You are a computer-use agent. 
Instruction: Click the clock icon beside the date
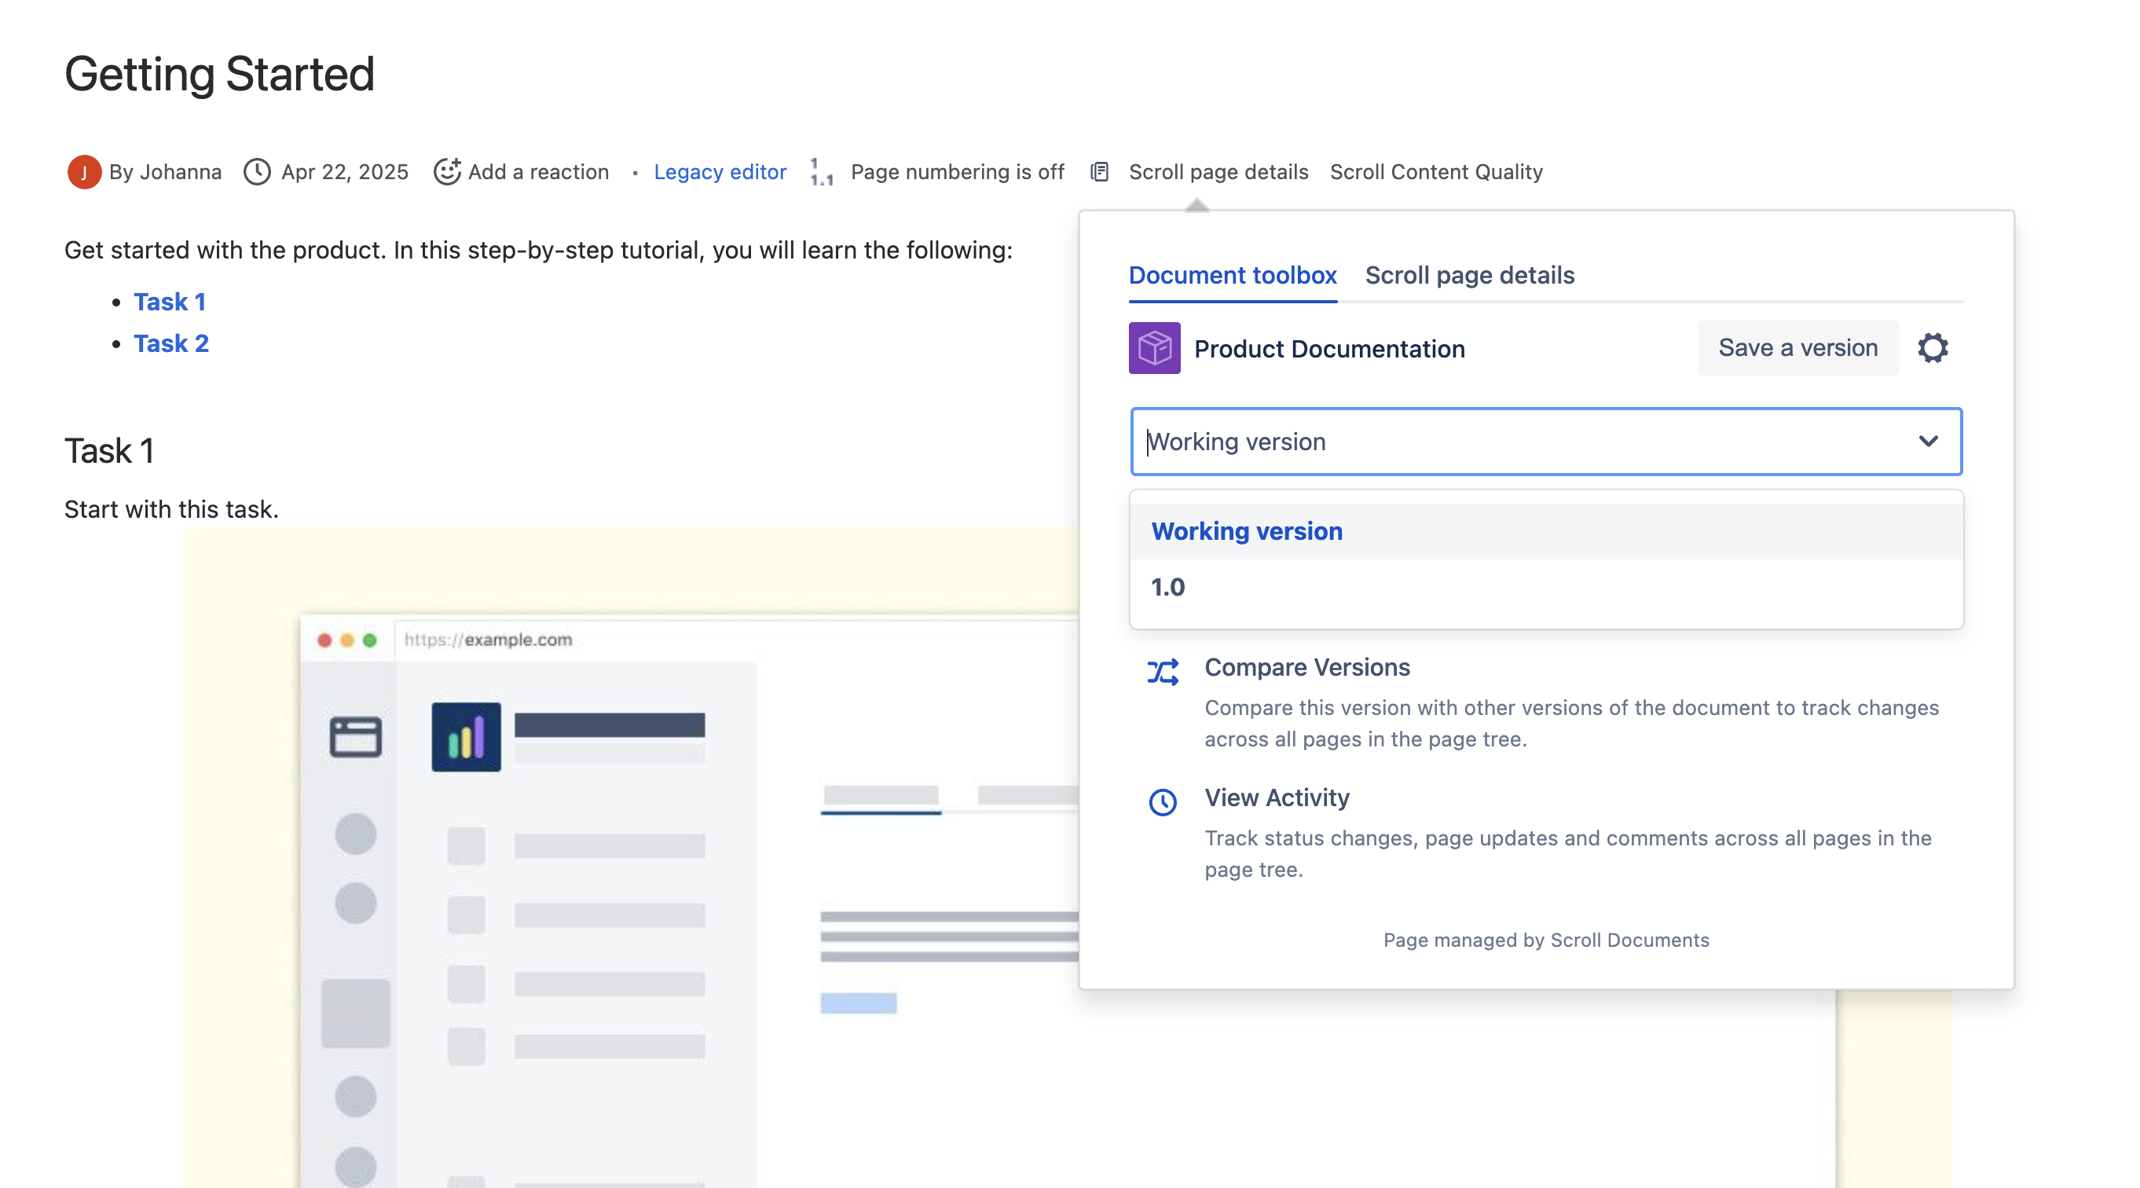pos(258,172)
